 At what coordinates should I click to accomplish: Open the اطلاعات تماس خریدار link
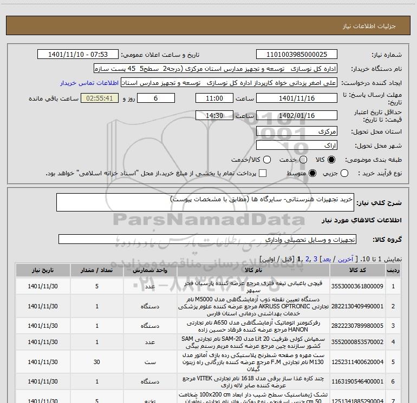[89, 83]
